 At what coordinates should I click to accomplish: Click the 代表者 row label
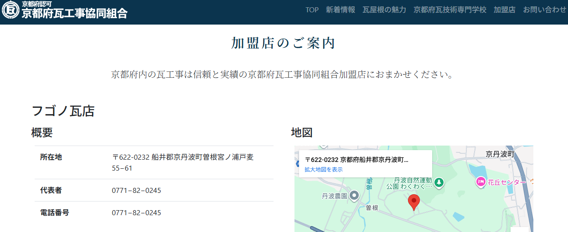tap(51, 191)
